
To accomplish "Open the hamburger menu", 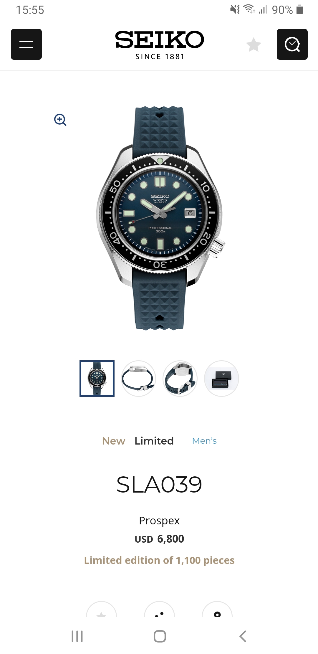I will (x=26, y=44).
